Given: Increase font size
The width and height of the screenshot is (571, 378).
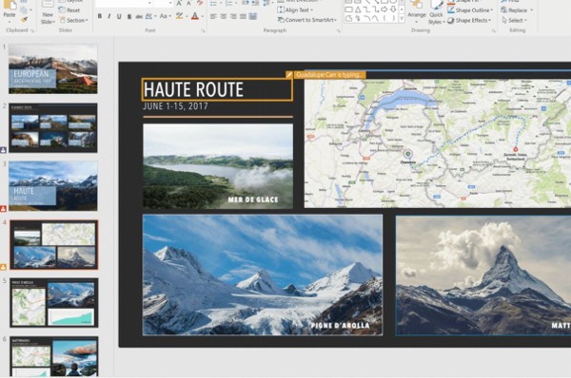Looking at the screenshot, I should (x=179, y=3).
